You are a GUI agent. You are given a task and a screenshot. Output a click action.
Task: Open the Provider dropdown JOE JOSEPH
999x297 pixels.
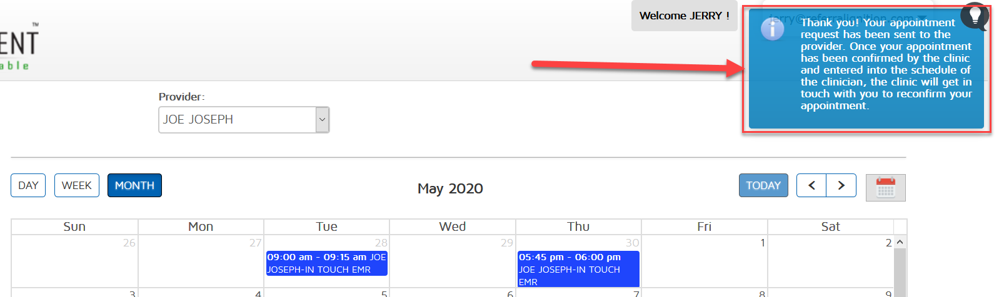[x=244, y=120]
